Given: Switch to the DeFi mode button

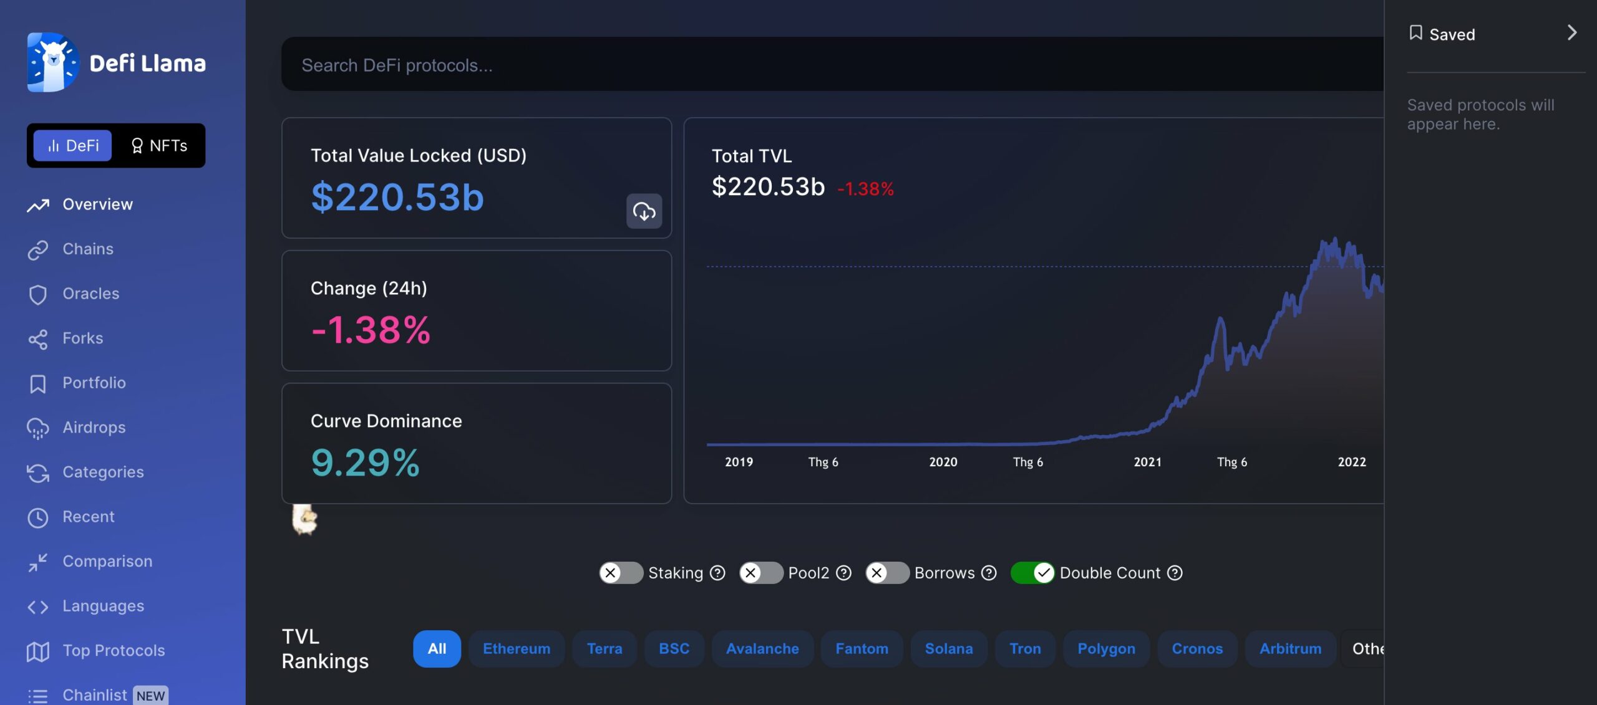Looking at the screenshot, I should click(72, 145).
